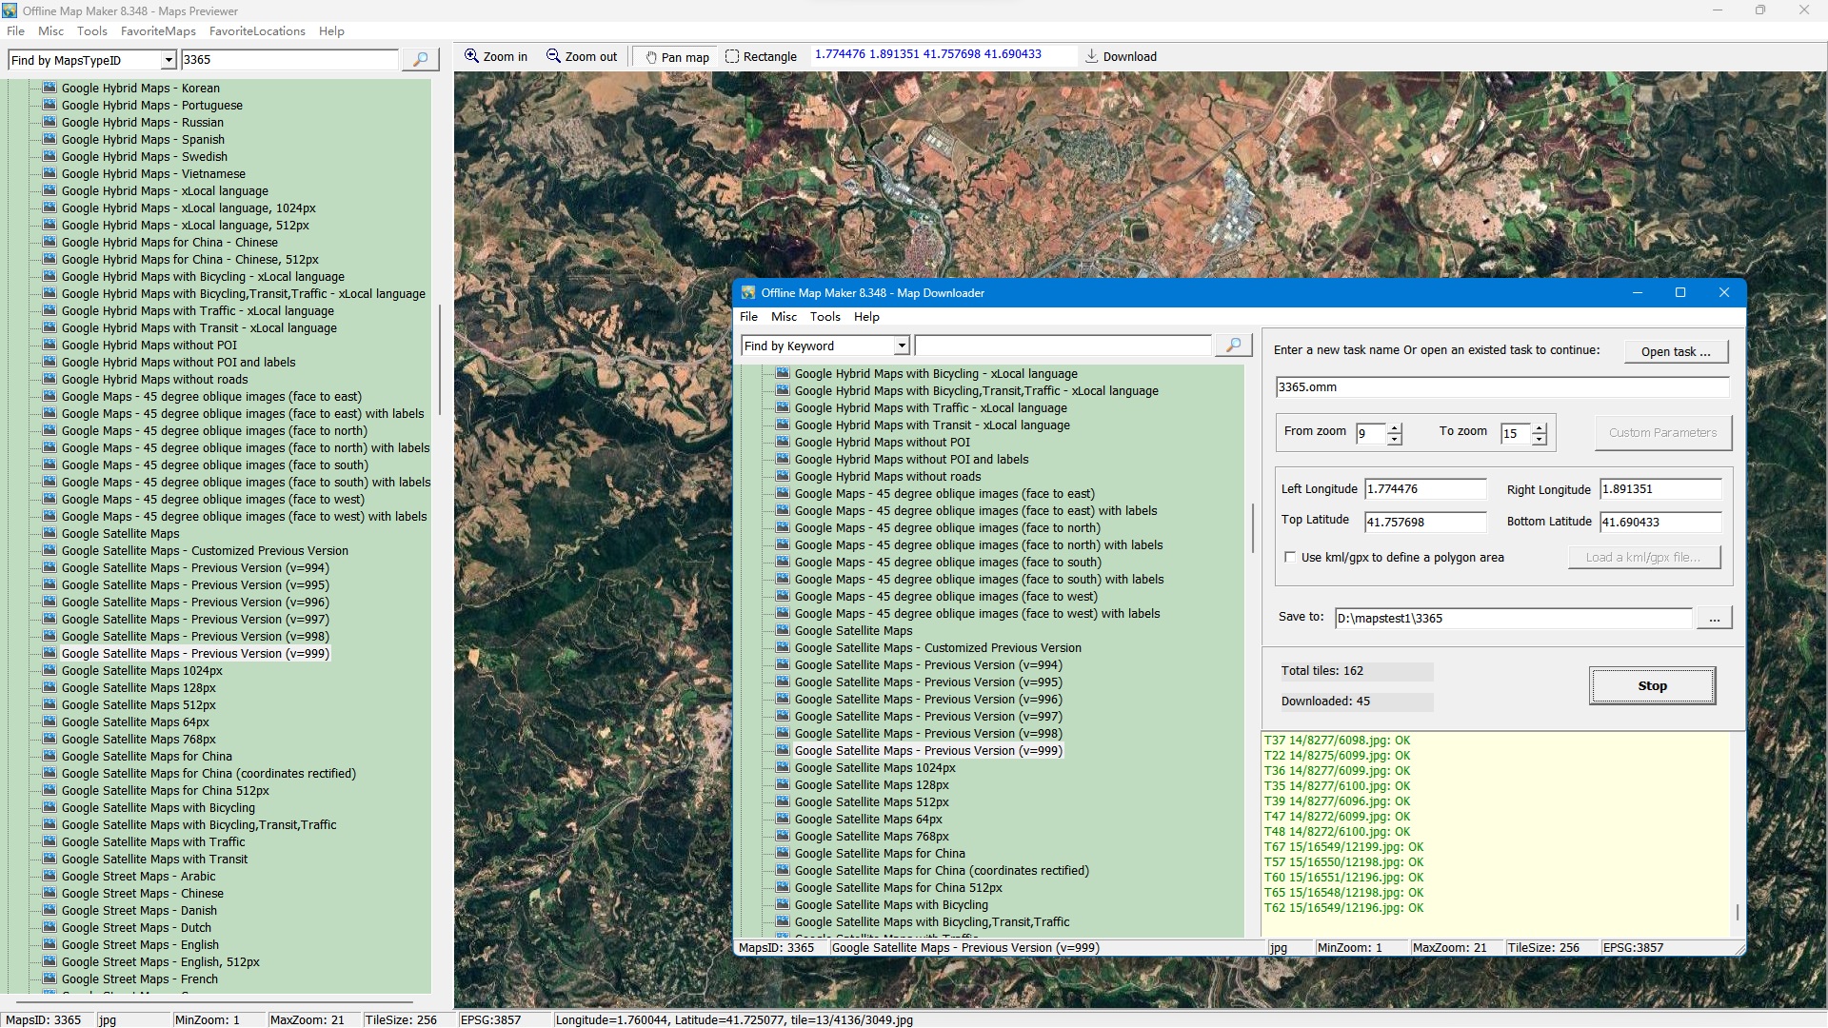
Task: Click the Open task ... button
Action: tap(1675, 351)
